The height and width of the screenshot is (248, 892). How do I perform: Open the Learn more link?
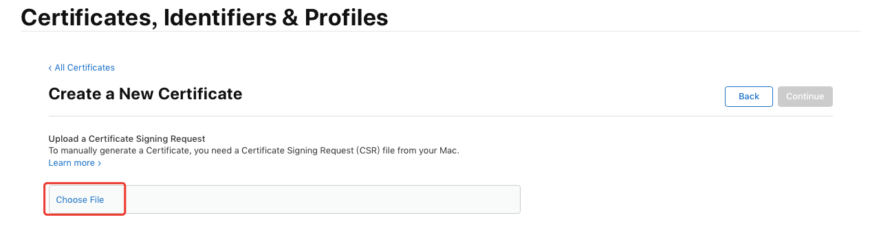[x=72, y=163]
